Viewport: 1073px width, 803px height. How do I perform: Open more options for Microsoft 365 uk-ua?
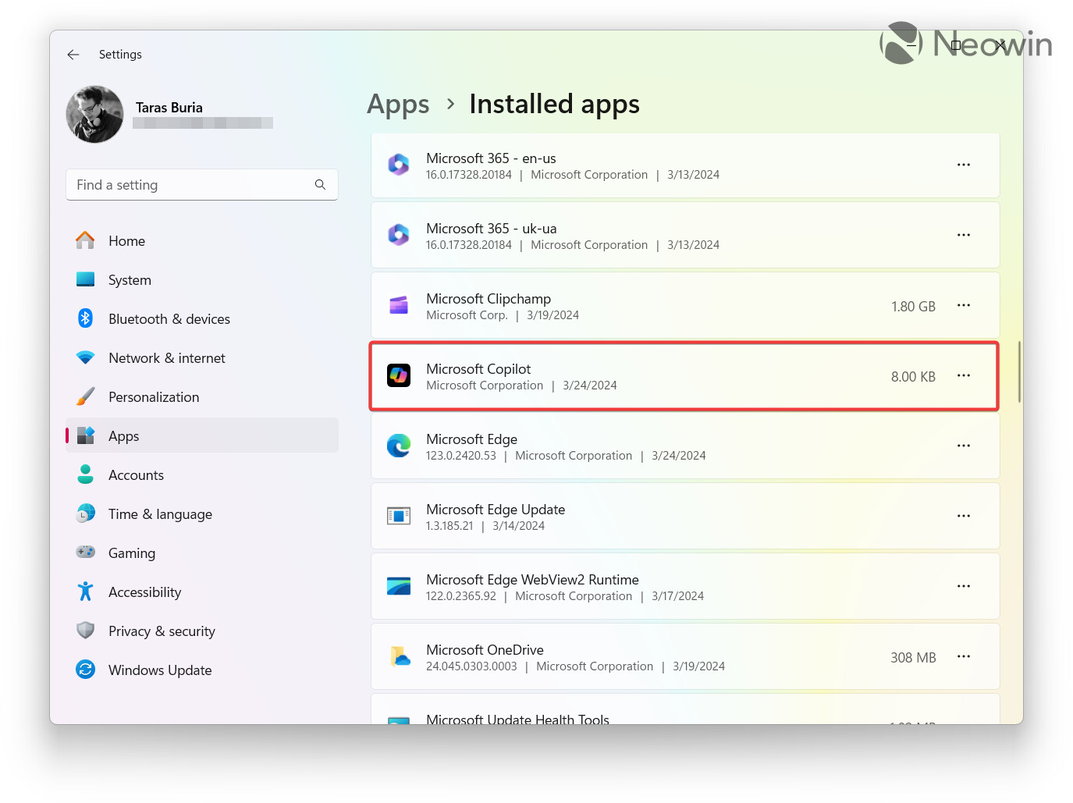click(x=964, y=235)
